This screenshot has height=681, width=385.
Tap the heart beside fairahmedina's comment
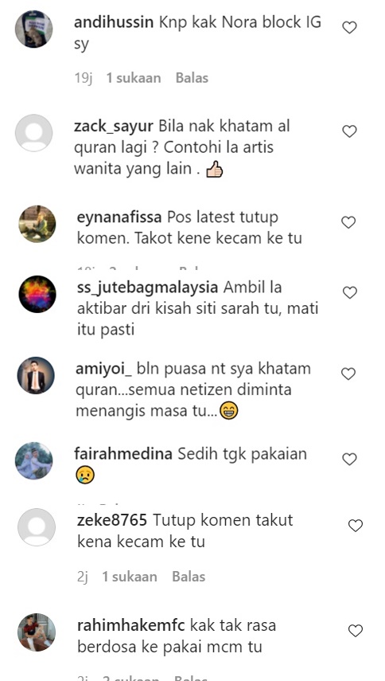[x=349, y=459]
